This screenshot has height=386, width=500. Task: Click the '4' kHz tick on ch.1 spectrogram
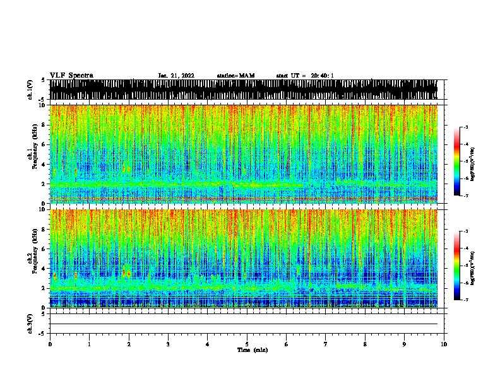coord(45,165)
